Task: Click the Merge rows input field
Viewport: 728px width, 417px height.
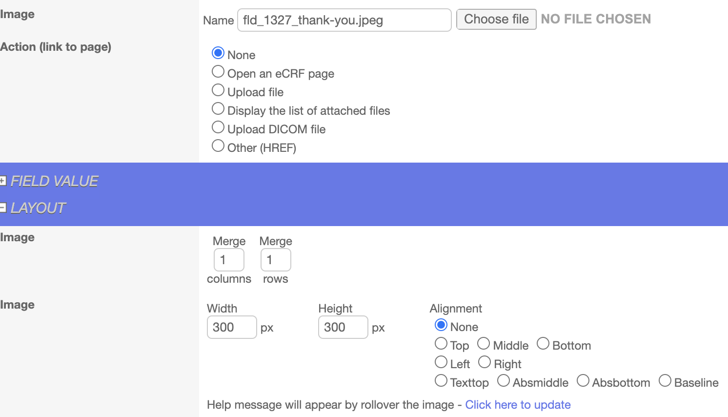Action: (x=276, y=260)
